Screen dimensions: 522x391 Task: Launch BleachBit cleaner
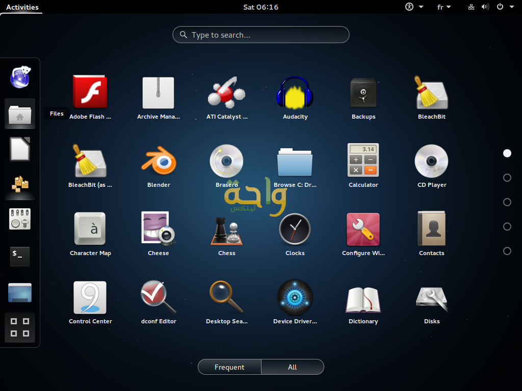[x=431, y=93]
